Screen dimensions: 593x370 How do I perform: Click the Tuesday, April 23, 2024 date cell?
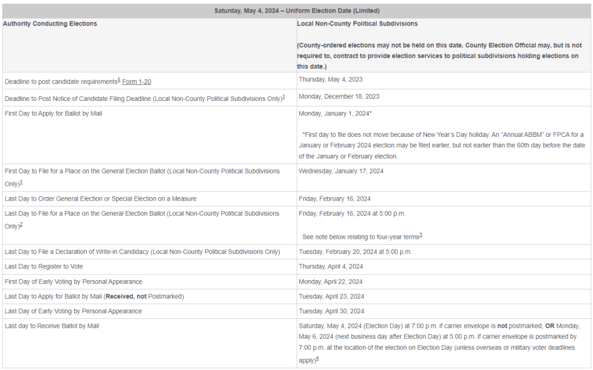pos(331,296)
